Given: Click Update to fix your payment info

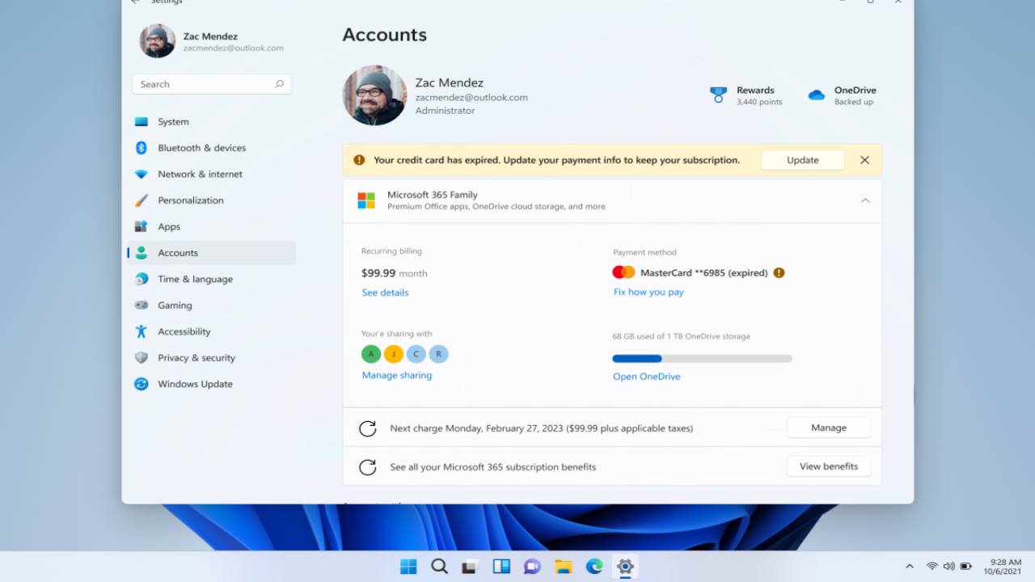Looking at the screenshot, I should [x=802, y=159].
